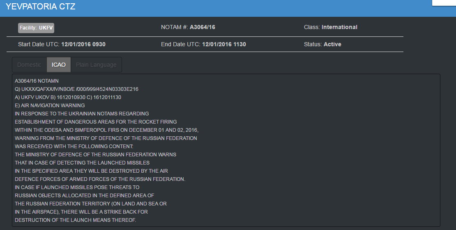
Task: Click the E) AIR NAVIGATION WARNING line
Action: (50, 106)
